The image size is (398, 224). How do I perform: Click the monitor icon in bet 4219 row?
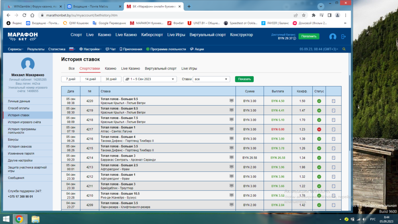pyautogui.click(x=232, y=110)
